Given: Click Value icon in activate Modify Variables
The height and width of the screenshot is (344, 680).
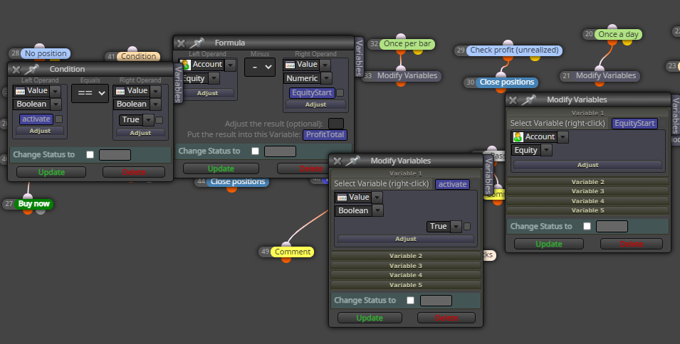Looking at the screenshot, I should tap(342, 198).
